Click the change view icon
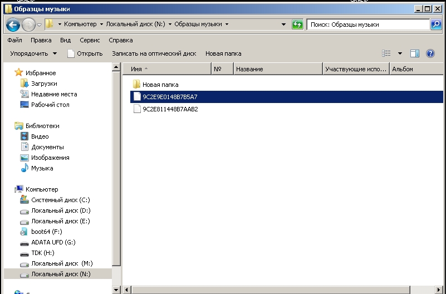 [x=386, y=53]
